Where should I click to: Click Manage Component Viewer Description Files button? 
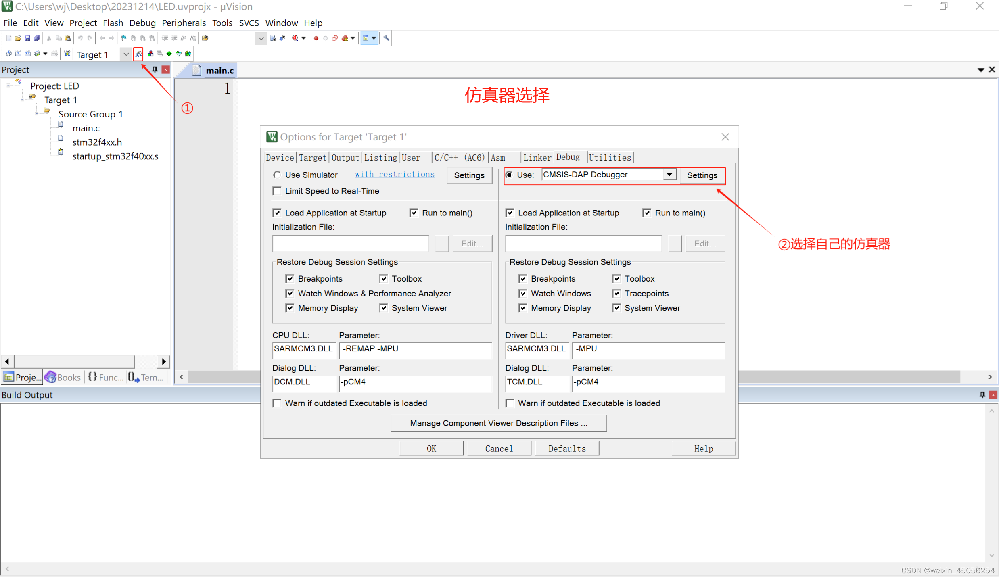[x=499, y=424]
